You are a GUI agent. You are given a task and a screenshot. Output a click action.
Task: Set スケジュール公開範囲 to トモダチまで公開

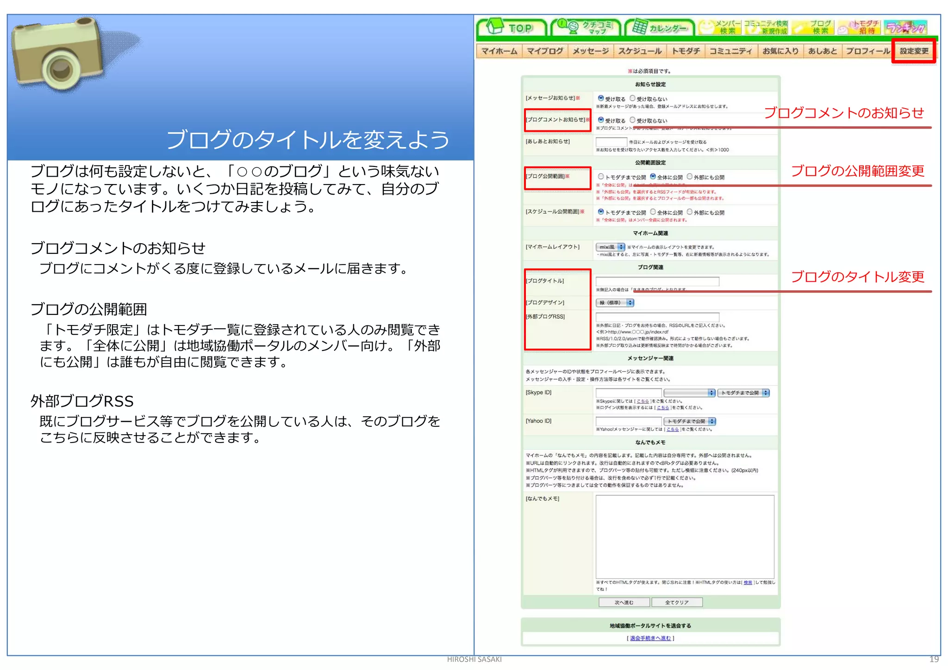point(601,212)
